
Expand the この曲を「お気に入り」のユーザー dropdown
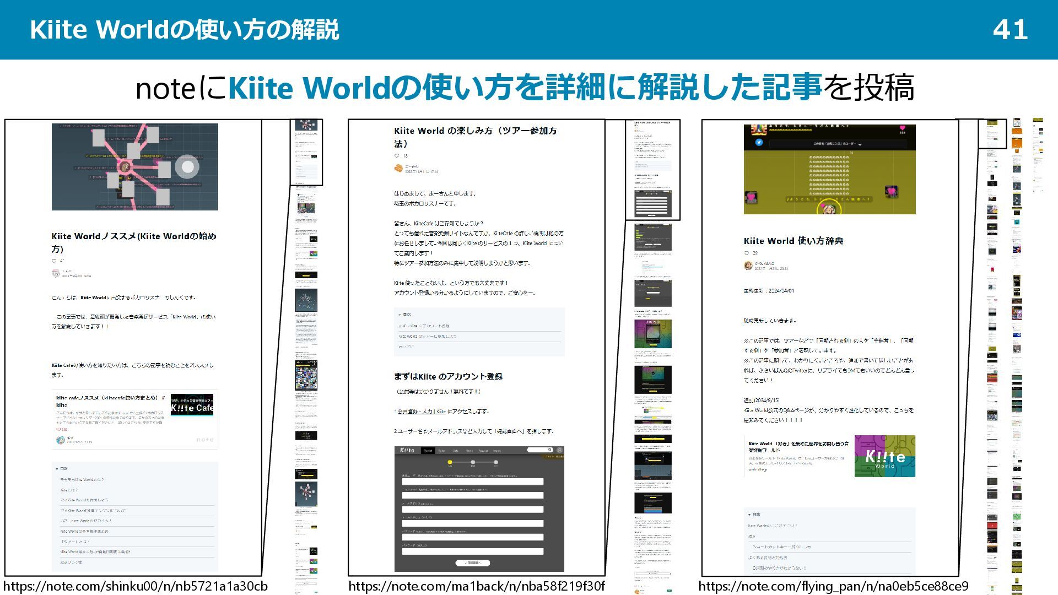(x=838, y=144)
